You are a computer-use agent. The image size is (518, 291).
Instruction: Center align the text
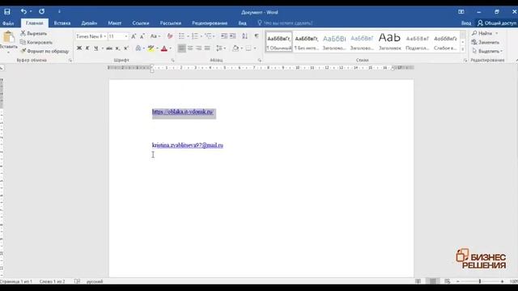click(x=190, y=48)
